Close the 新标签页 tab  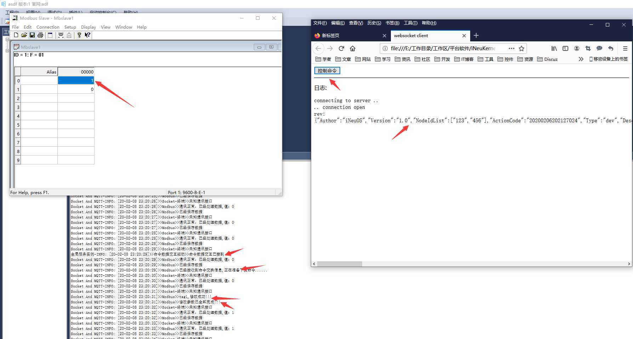pyautogui.click(x=384, y=35)
